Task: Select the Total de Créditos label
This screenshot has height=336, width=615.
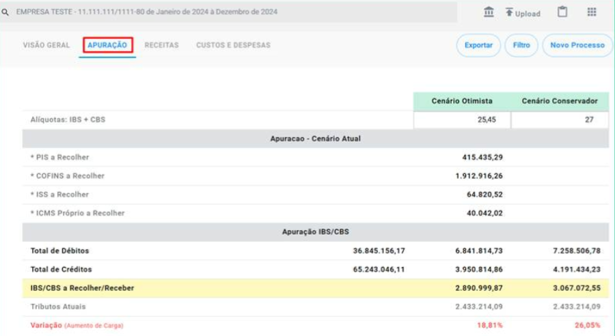Action: [x=61, y=269]
